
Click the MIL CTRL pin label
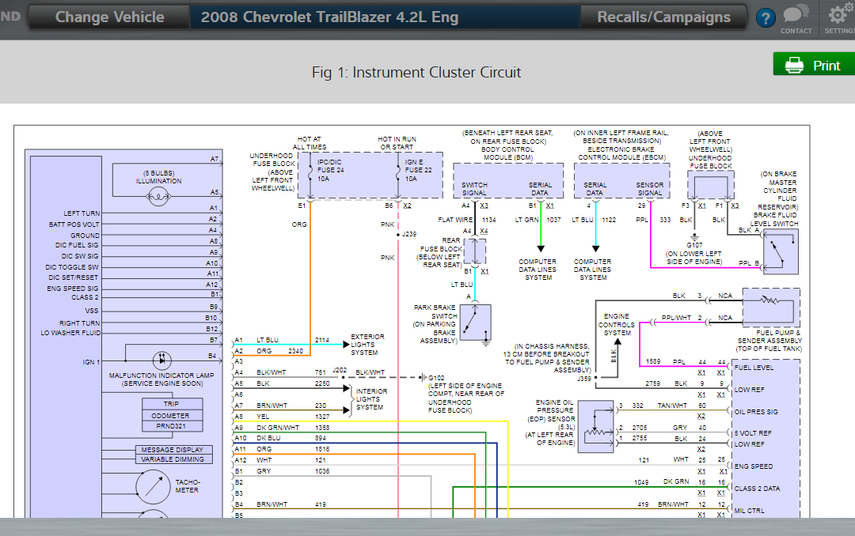(749, 511)
